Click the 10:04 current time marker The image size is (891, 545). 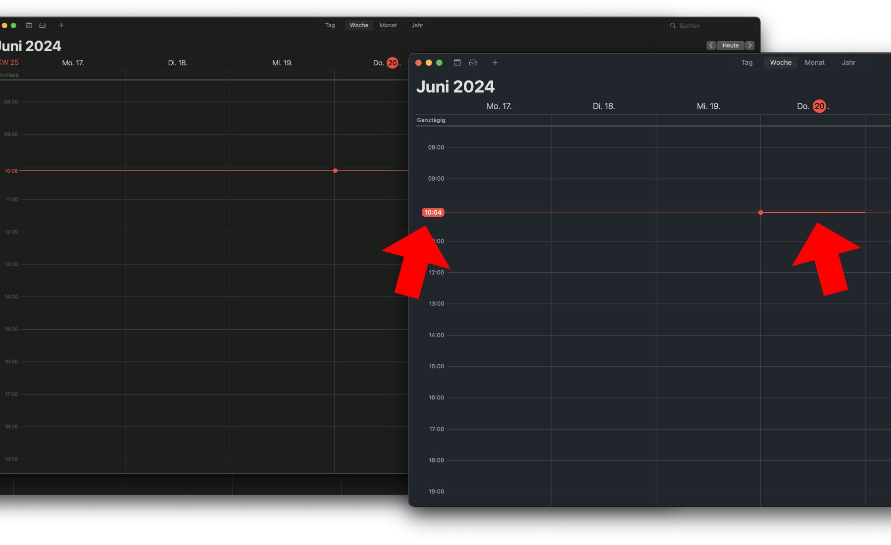point(433,212)
